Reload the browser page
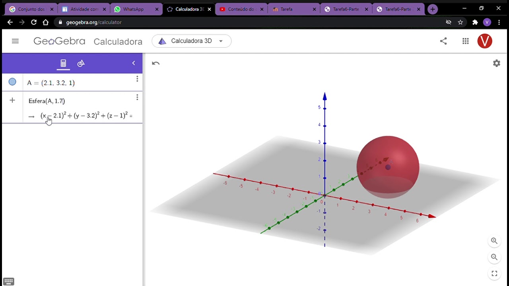The width and height of the screenshot is (509, 286). pyautogui.click(x=34, y=22)
